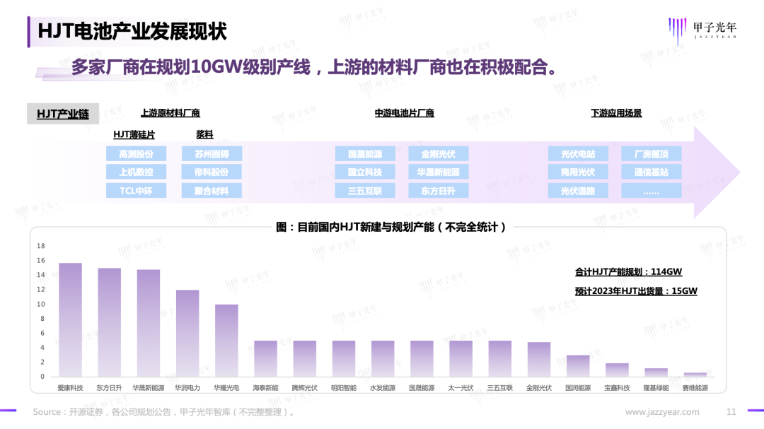
Task: Click the 预计2023年HJT出货量 15GW text
Action: click(636, 290)
